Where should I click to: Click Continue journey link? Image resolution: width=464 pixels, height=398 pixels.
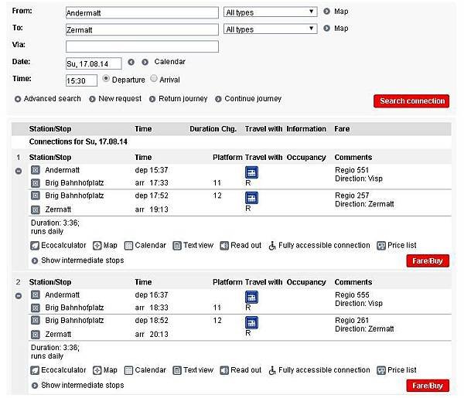pos(248,99)
